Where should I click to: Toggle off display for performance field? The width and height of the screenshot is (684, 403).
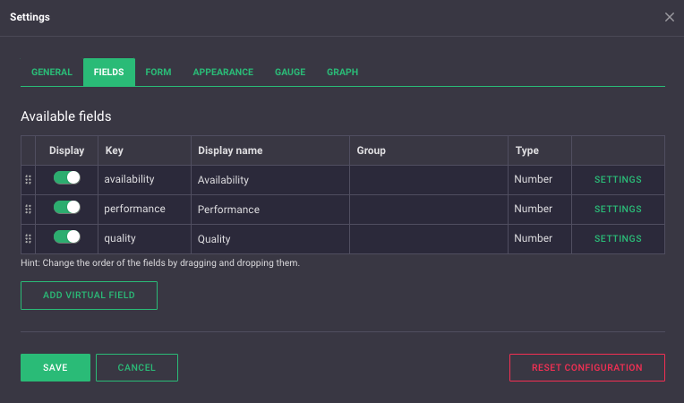pyautogui.click(x=67, y=208)
